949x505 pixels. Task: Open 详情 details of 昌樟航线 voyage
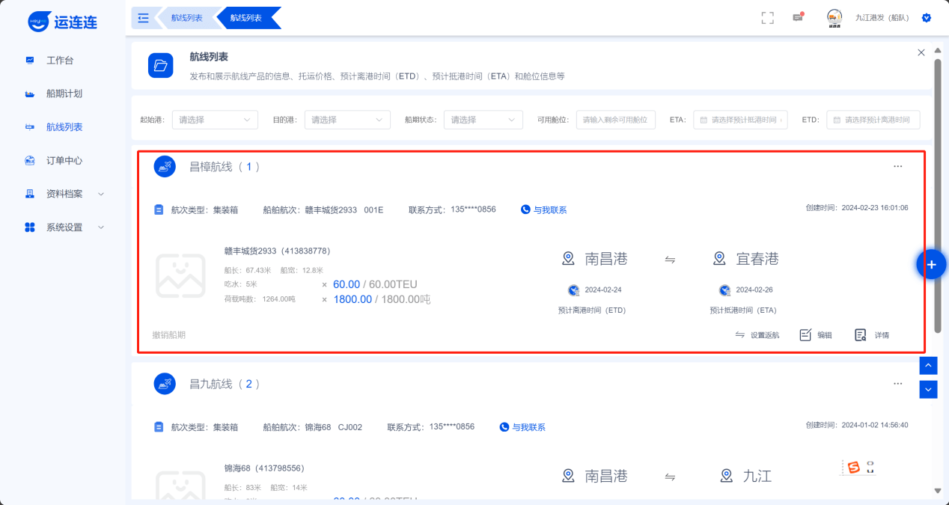872,335
